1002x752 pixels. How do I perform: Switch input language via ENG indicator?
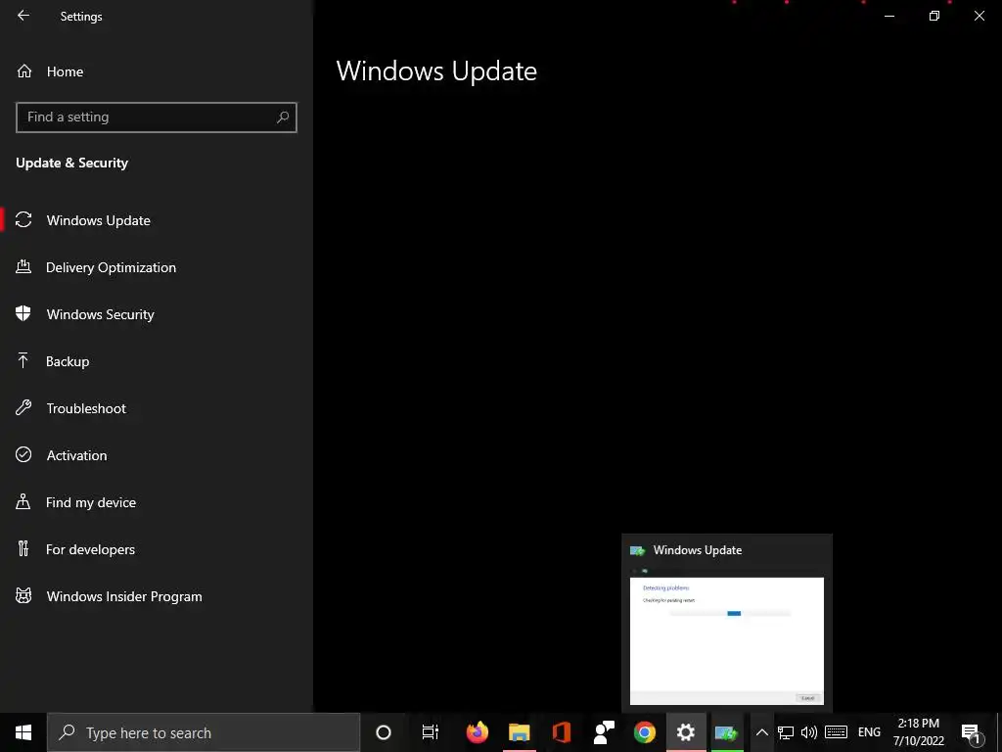click(x=869, y=732)
